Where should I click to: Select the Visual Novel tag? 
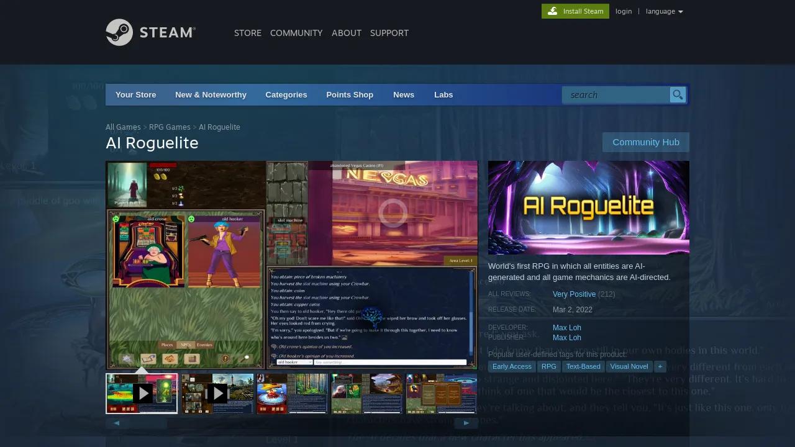point(629,367)
